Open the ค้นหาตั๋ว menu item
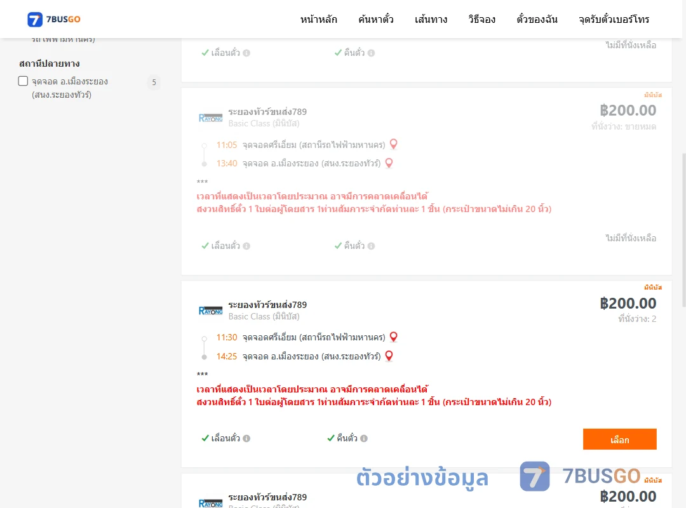686x508 pixels. 376,19
